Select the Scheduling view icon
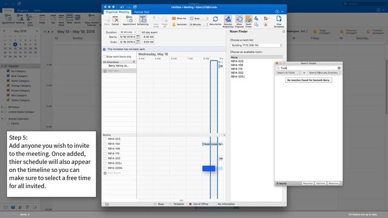 143,19
